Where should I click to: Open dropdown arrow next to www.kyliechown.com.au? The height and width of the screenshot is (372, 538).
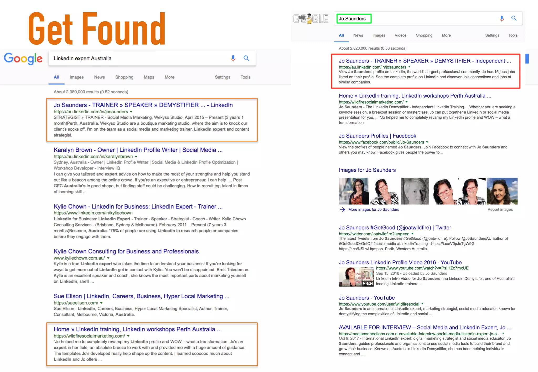click(108, 258)
